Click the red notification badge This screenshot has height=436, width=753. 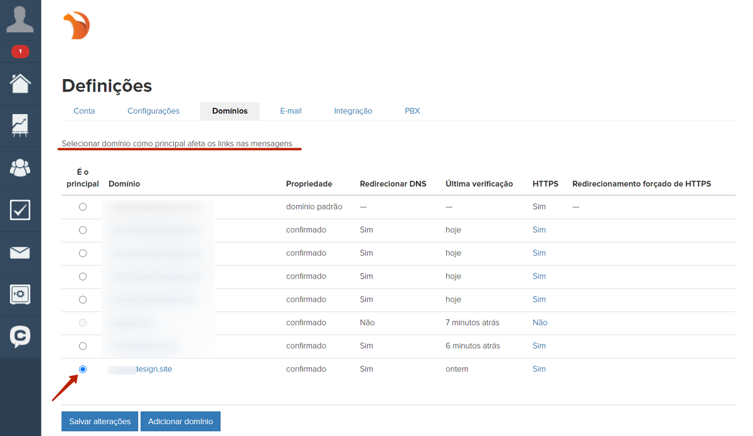tap(20, 51)
